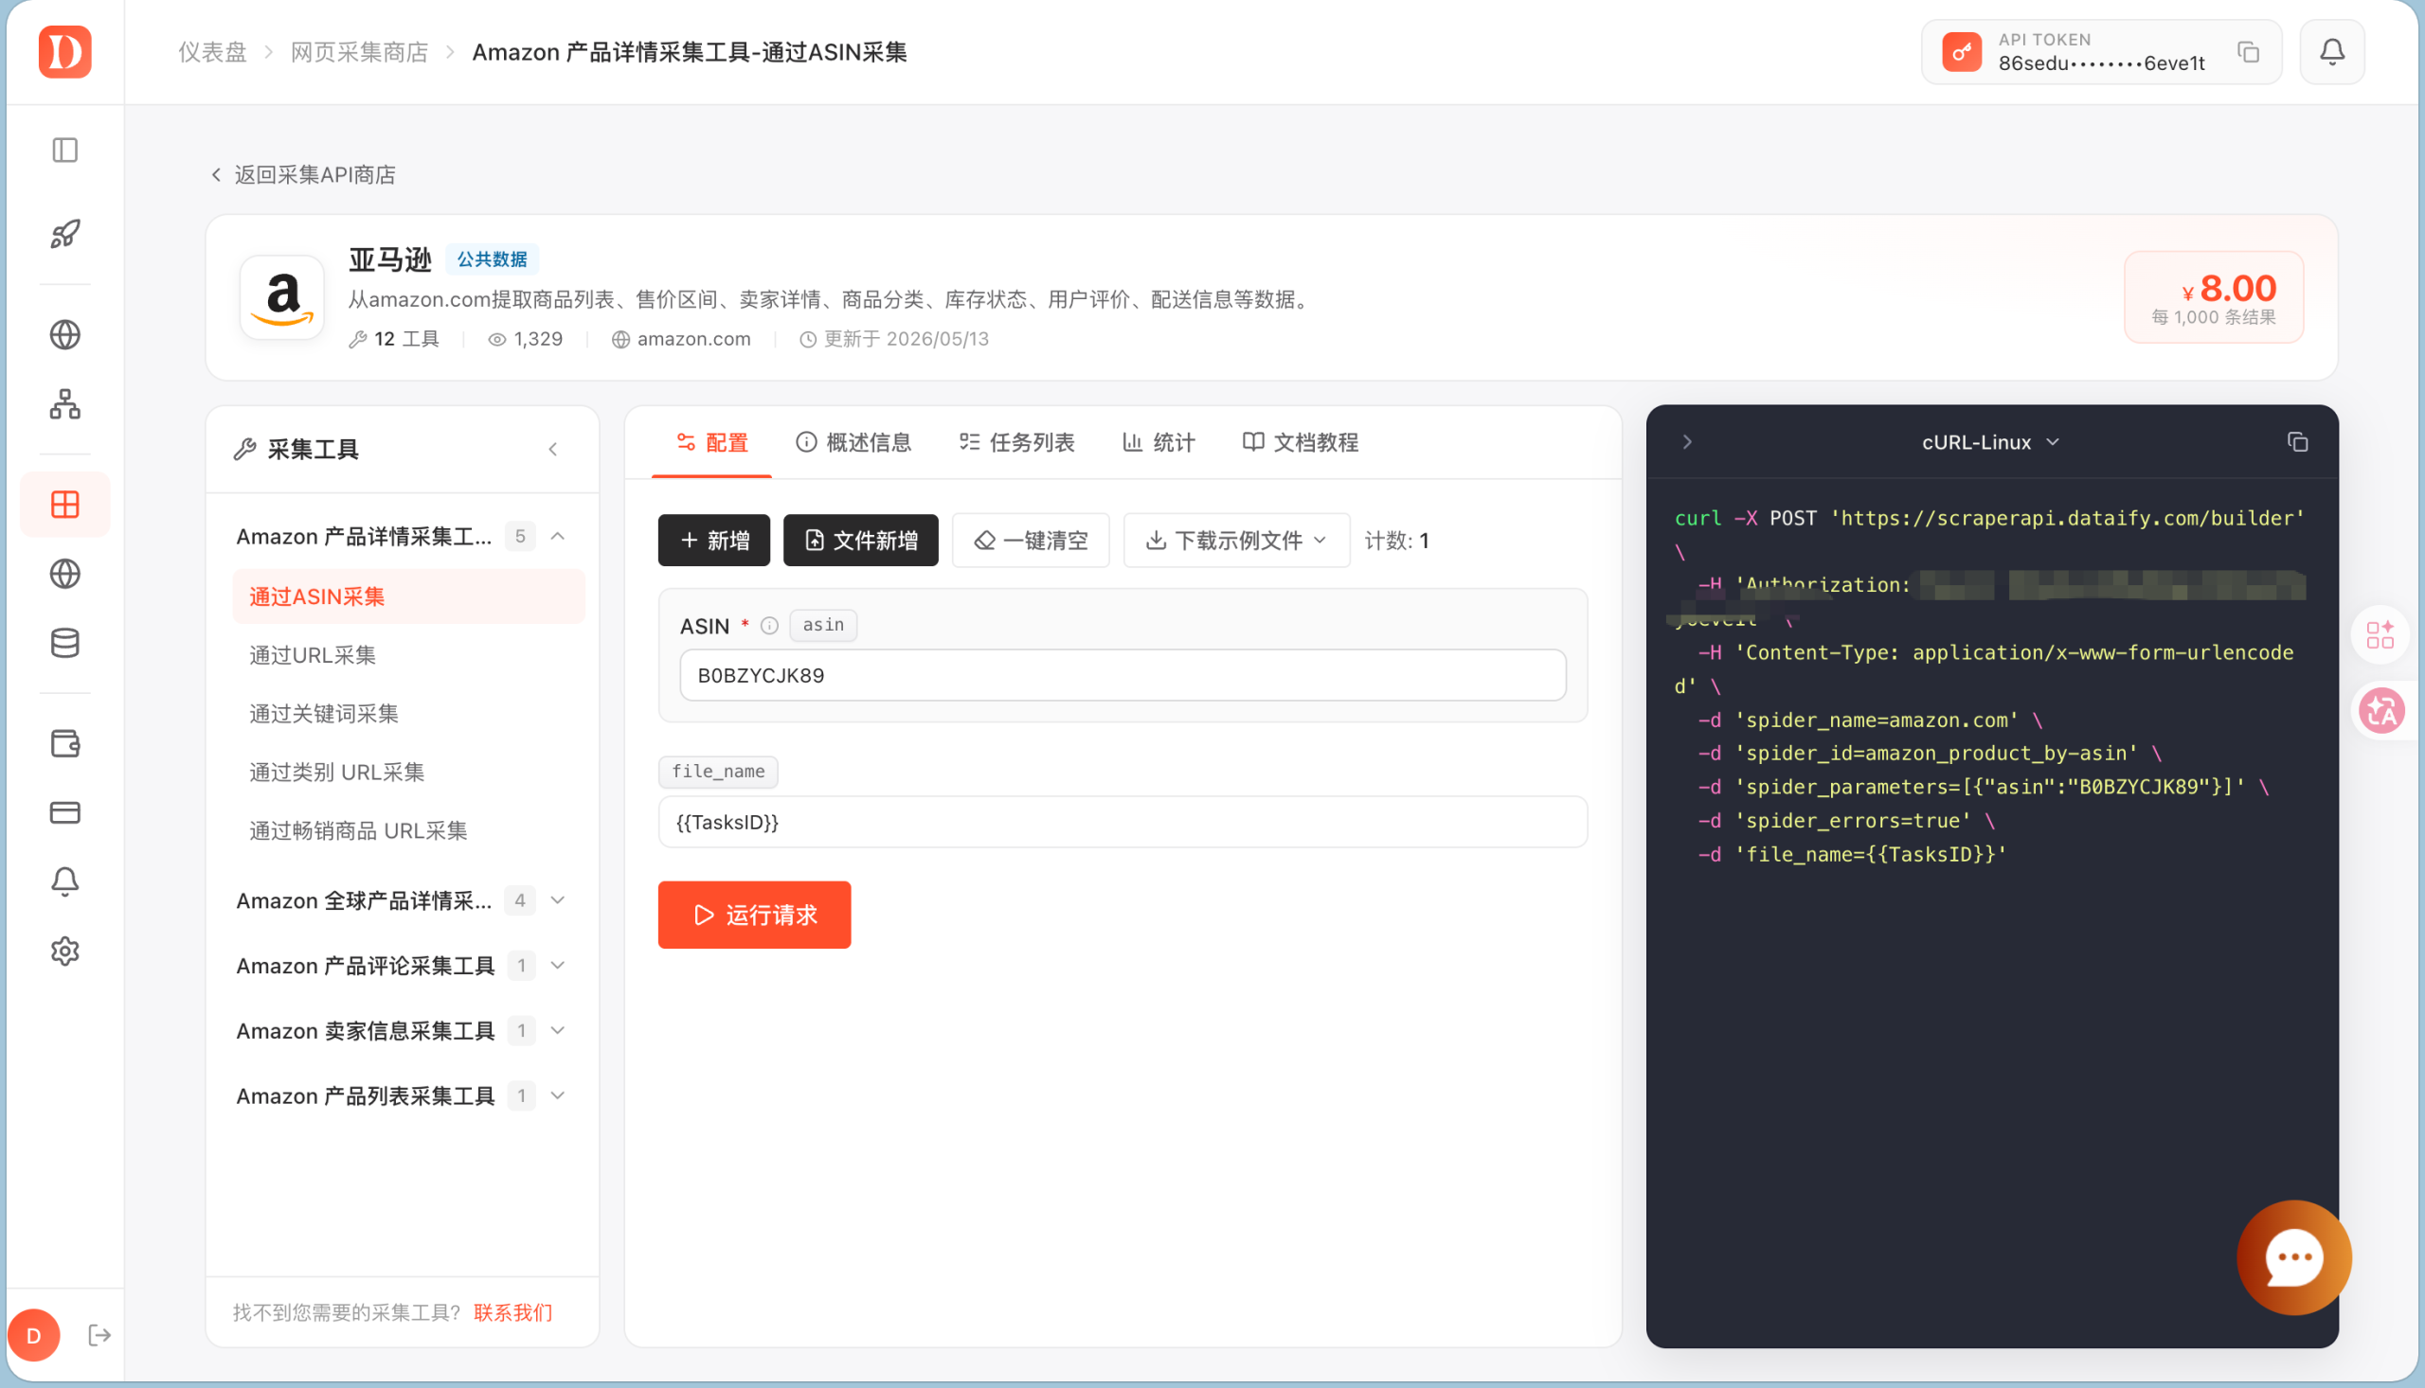Collapse the code panel with the arrow

coord(1687,442)
